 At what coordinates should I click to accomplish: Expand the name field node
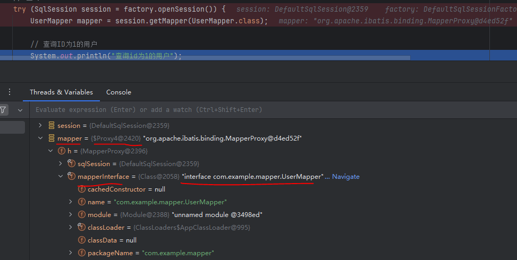point(71,202)
